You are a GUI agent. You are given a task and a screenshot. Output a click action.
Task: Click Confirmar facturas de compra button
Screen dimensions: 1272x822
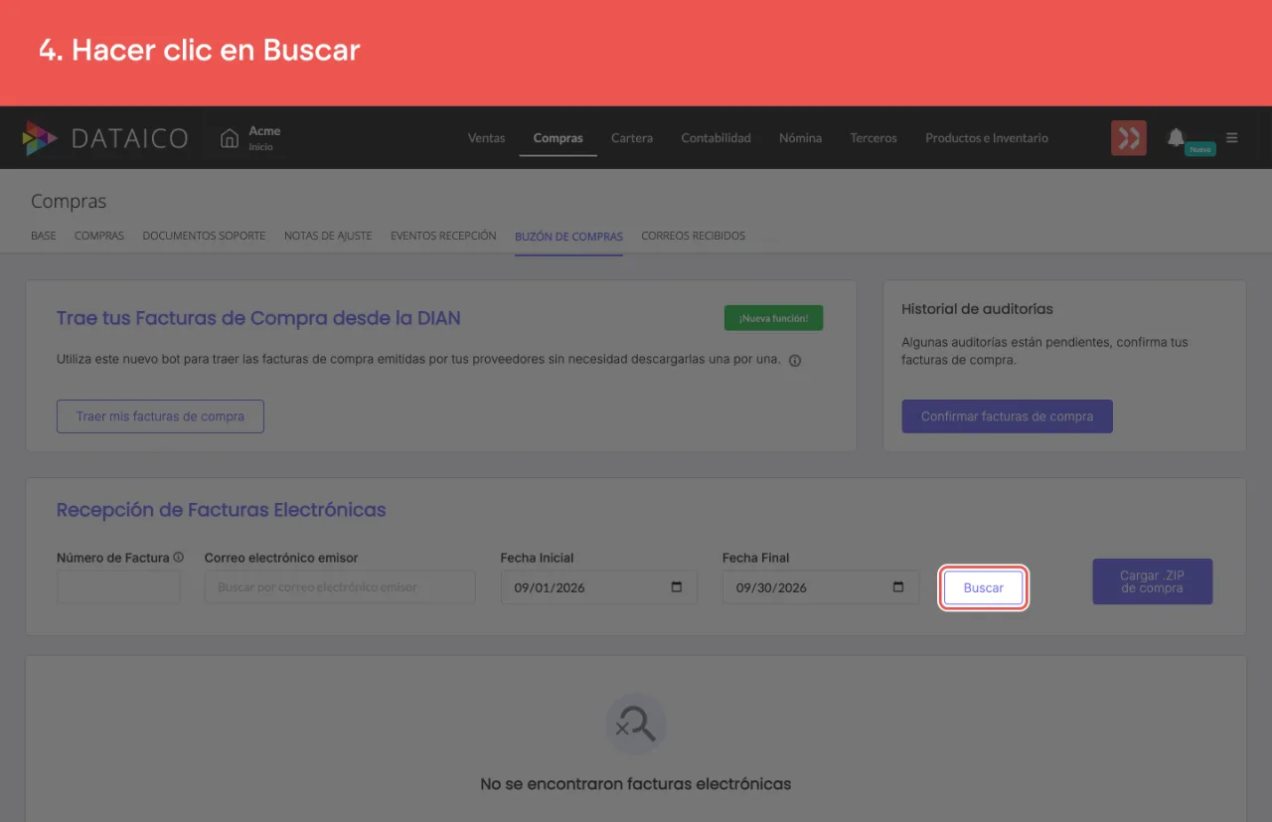[1007, 416]
